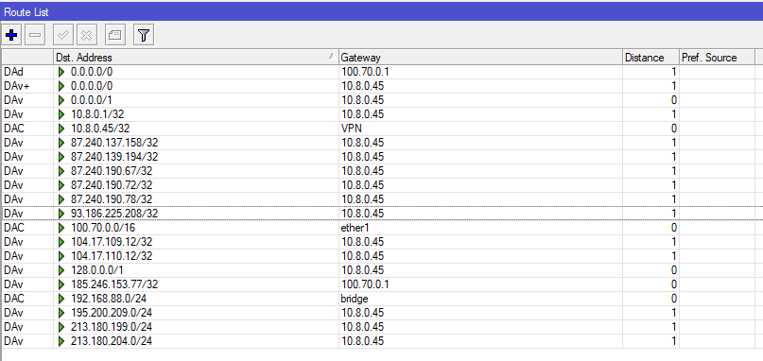Screen dimensions: 763x361
Task: Select route 0.0.0.0/1
Action: (x=382, y=100)
